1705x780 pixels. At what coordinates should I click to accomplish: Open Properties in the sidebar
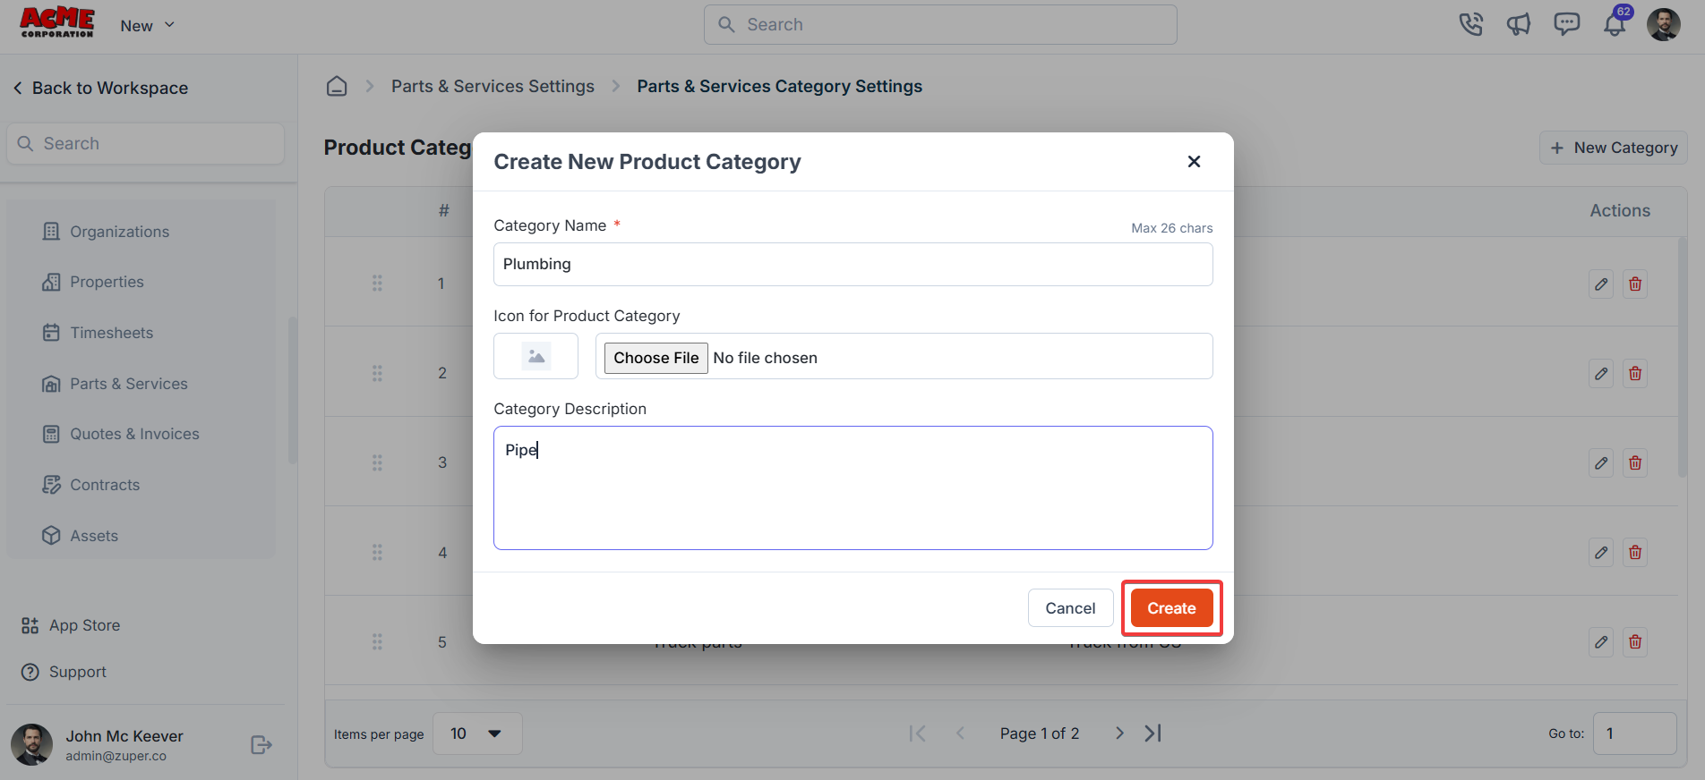(93, 282)
